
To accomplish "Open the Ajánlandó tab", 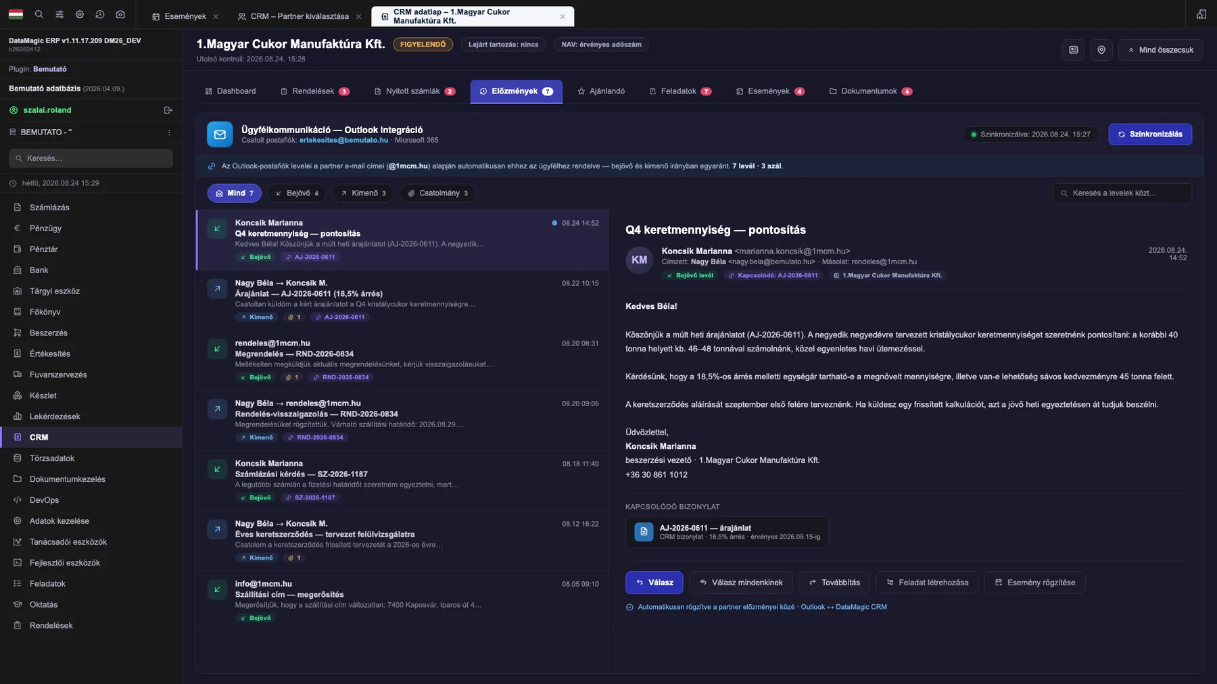I will 601,91.
